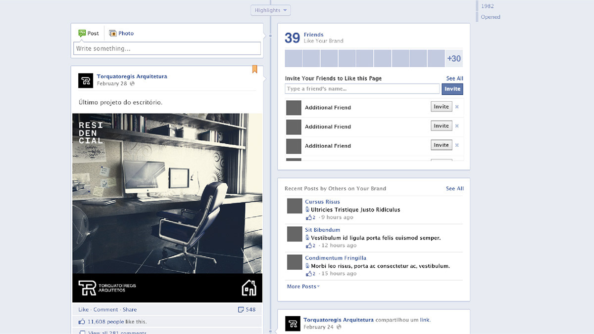Open Sit Bibendum profile link
Screen dimensions: 594x334
coord(322,230)
